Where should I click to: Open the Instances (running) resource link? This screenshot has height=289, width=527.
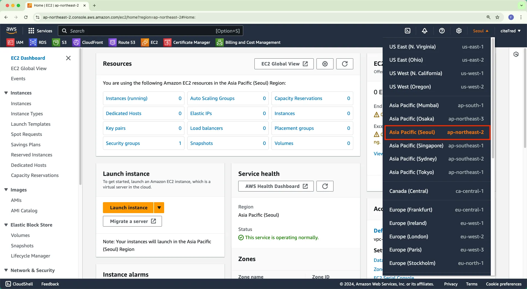point(127,98)
